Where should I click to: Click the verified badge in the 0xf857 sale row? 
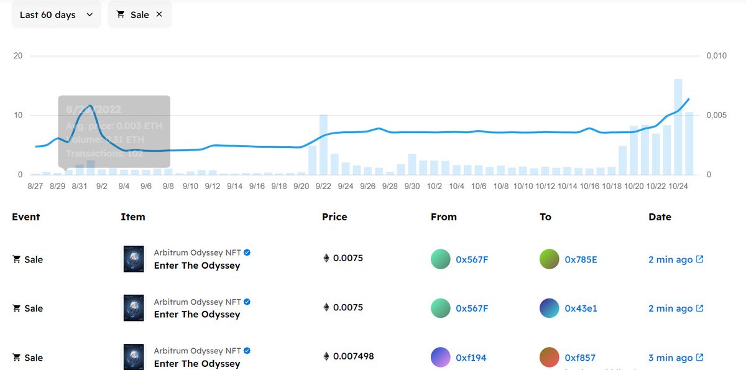click(x=247, y=351)
